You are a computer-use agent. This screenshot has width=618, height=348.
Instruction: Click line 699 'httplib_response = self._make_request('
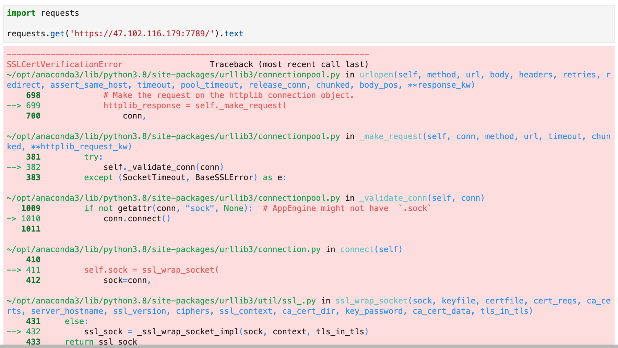click(195, 105)
